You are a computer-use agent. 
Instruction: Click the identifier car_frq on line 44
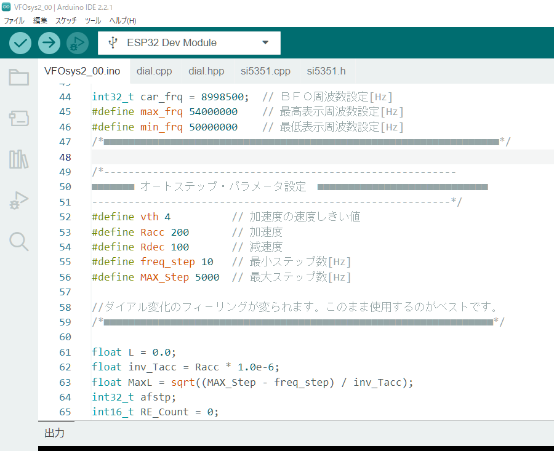click(x=161, y=97)
